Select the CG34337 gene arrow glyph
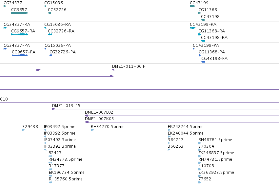This screenshot has width=279, height=184. tap(5, 6)
